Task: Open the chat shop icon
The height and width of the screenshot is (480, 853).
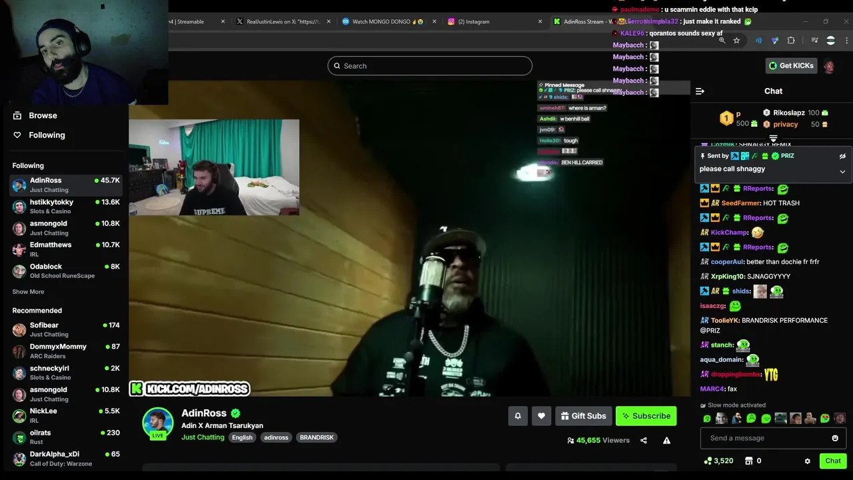Action: [748, 461]
